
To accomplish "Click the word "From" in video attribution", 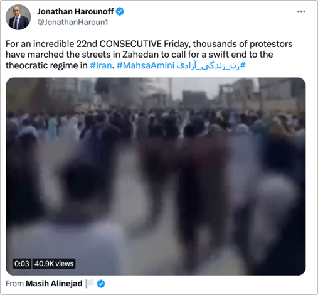I will 14,284.
